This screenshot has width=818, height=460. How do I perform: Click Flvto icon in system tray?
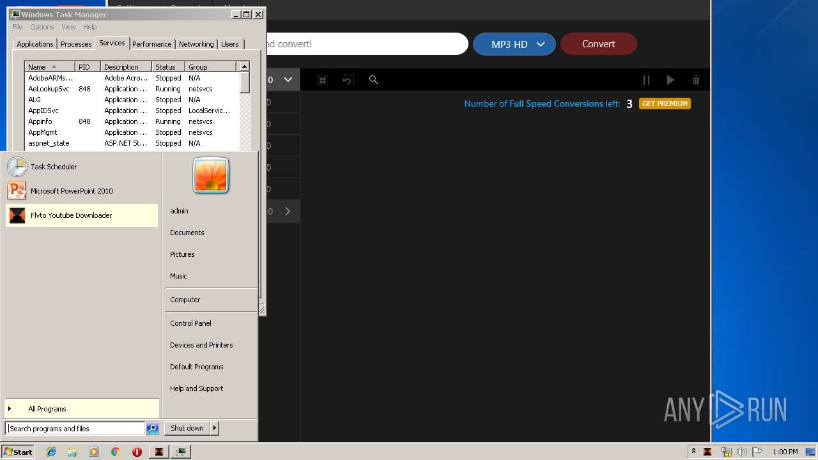(x=707, y=452)
